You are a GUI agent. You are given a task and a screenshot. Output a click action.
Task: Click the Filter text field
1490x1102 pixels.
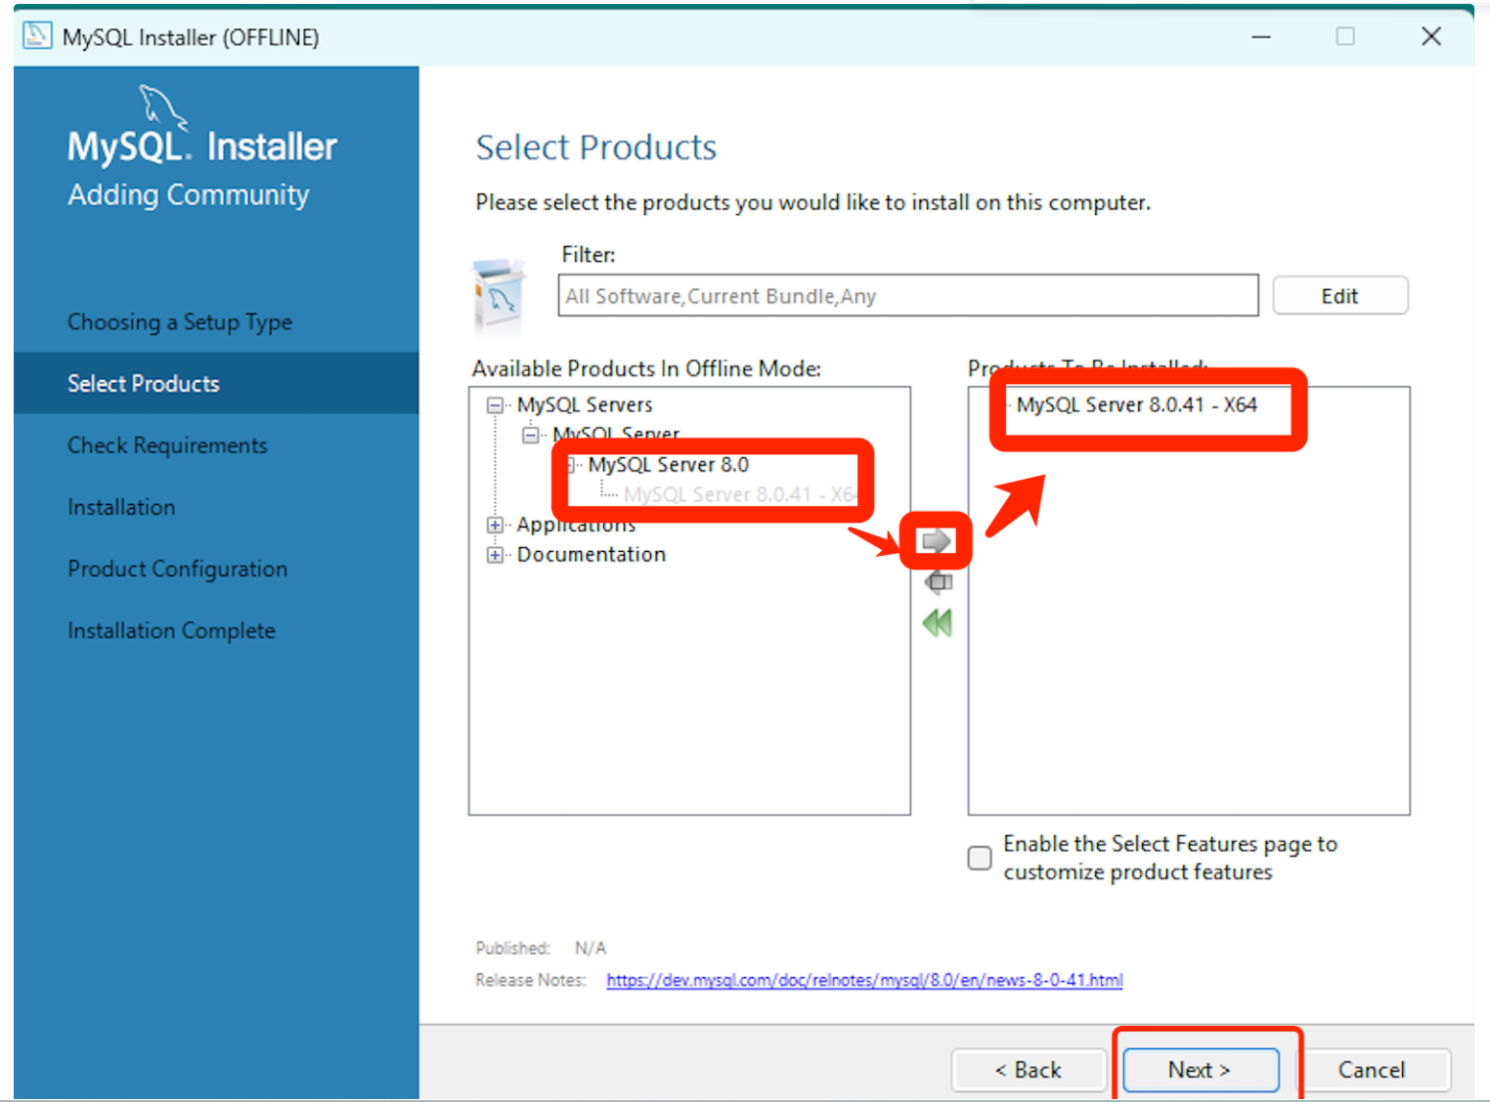(907, 295)
